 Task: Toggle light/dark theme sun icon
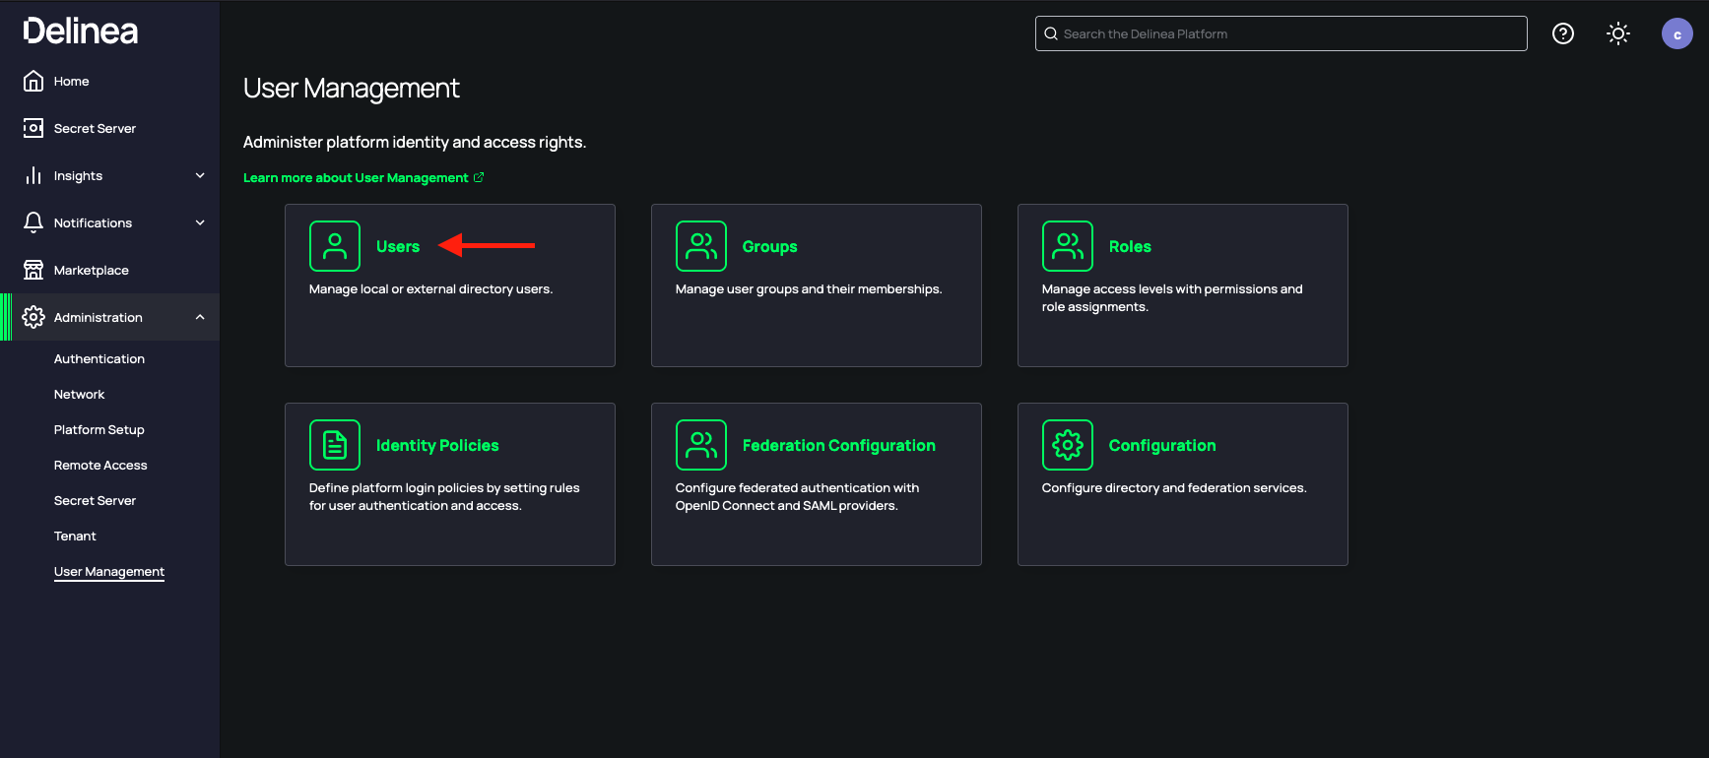1618,33
